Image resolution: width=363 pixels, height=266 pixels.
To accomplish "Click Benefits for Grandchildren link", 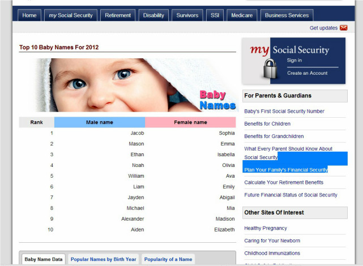I will 274,136.
